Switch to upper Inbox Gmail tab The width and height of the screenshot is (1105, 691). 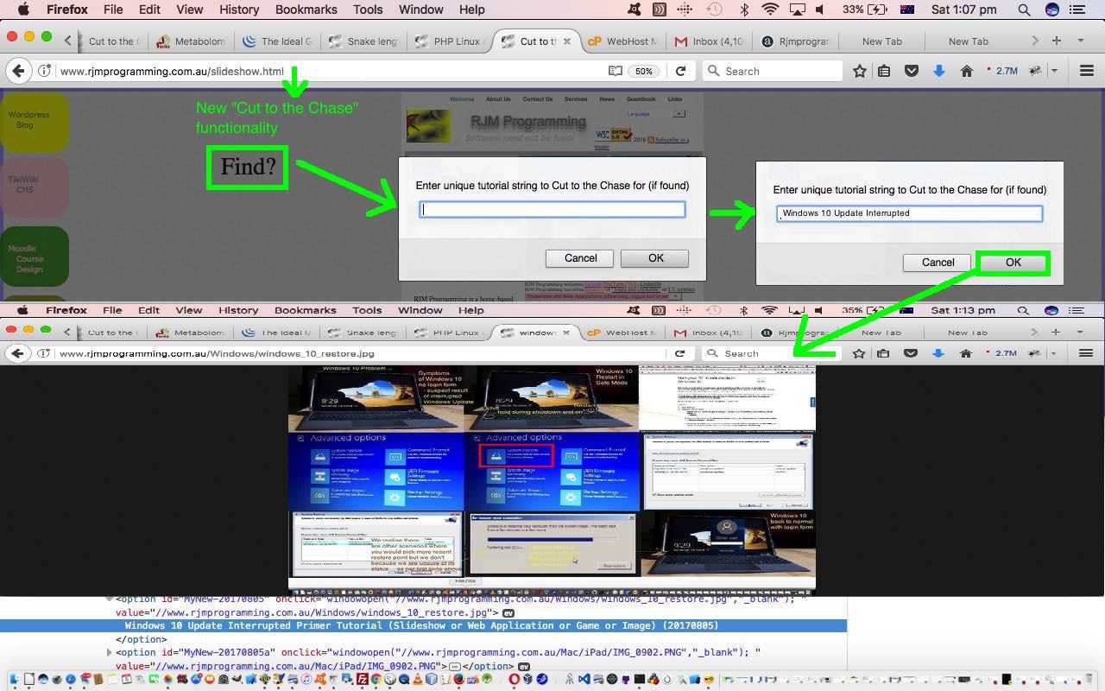(710, 41)
